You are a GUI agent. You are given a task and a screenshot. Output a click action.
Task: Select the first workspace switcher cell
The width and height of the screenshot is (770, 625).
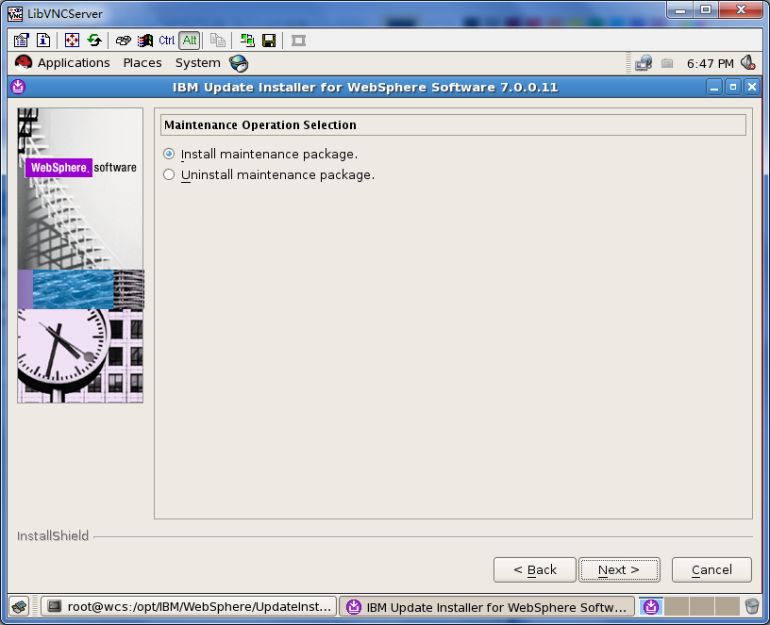click(651, 607)
